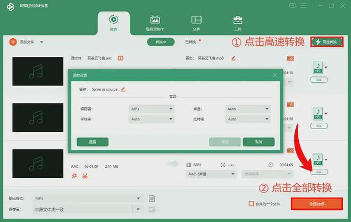Viewport: 351px width, 222px height.
Task: Click the settings button under third MP3 icon
Action: [319, 172]
